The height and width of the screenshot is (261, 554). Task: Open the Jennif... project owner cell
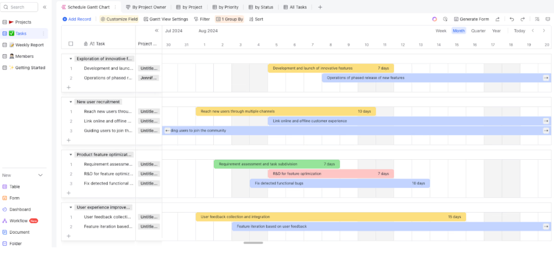coord(148,78)
